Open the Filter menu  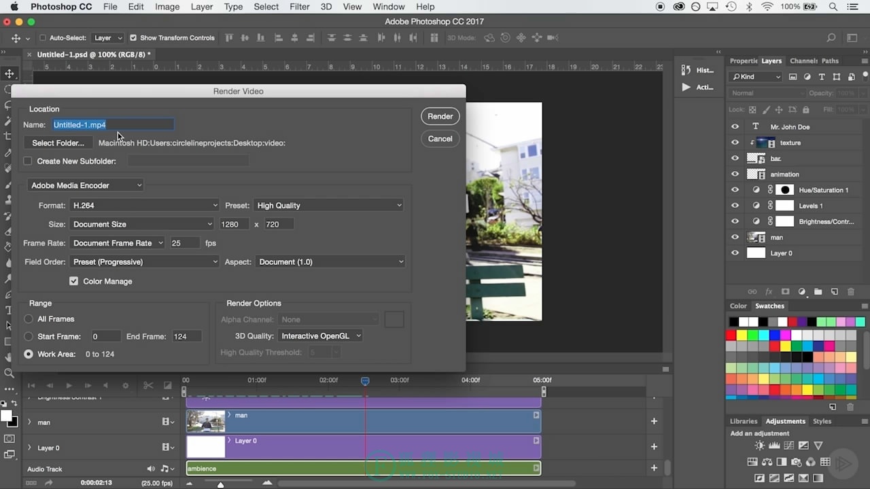300,7
